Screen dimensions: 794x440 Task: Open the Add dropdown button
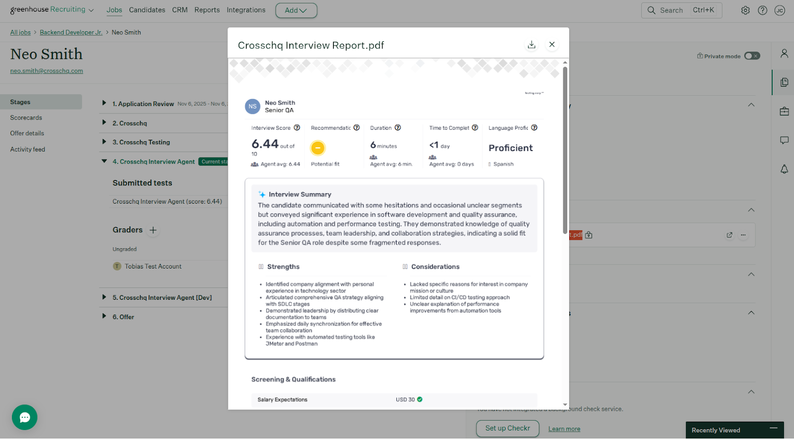[296, 10]
